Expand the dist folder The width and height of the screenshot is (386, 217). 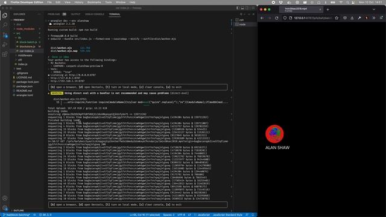coord(19,24)
